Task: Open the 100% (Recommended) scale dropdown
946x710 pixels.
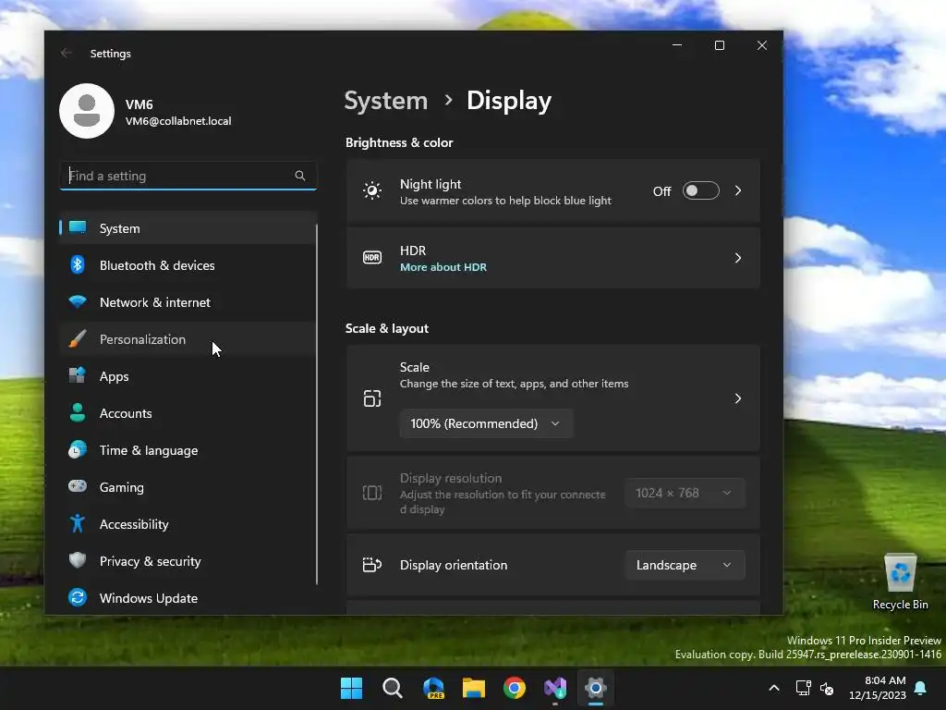Action: tap(486, 423)
